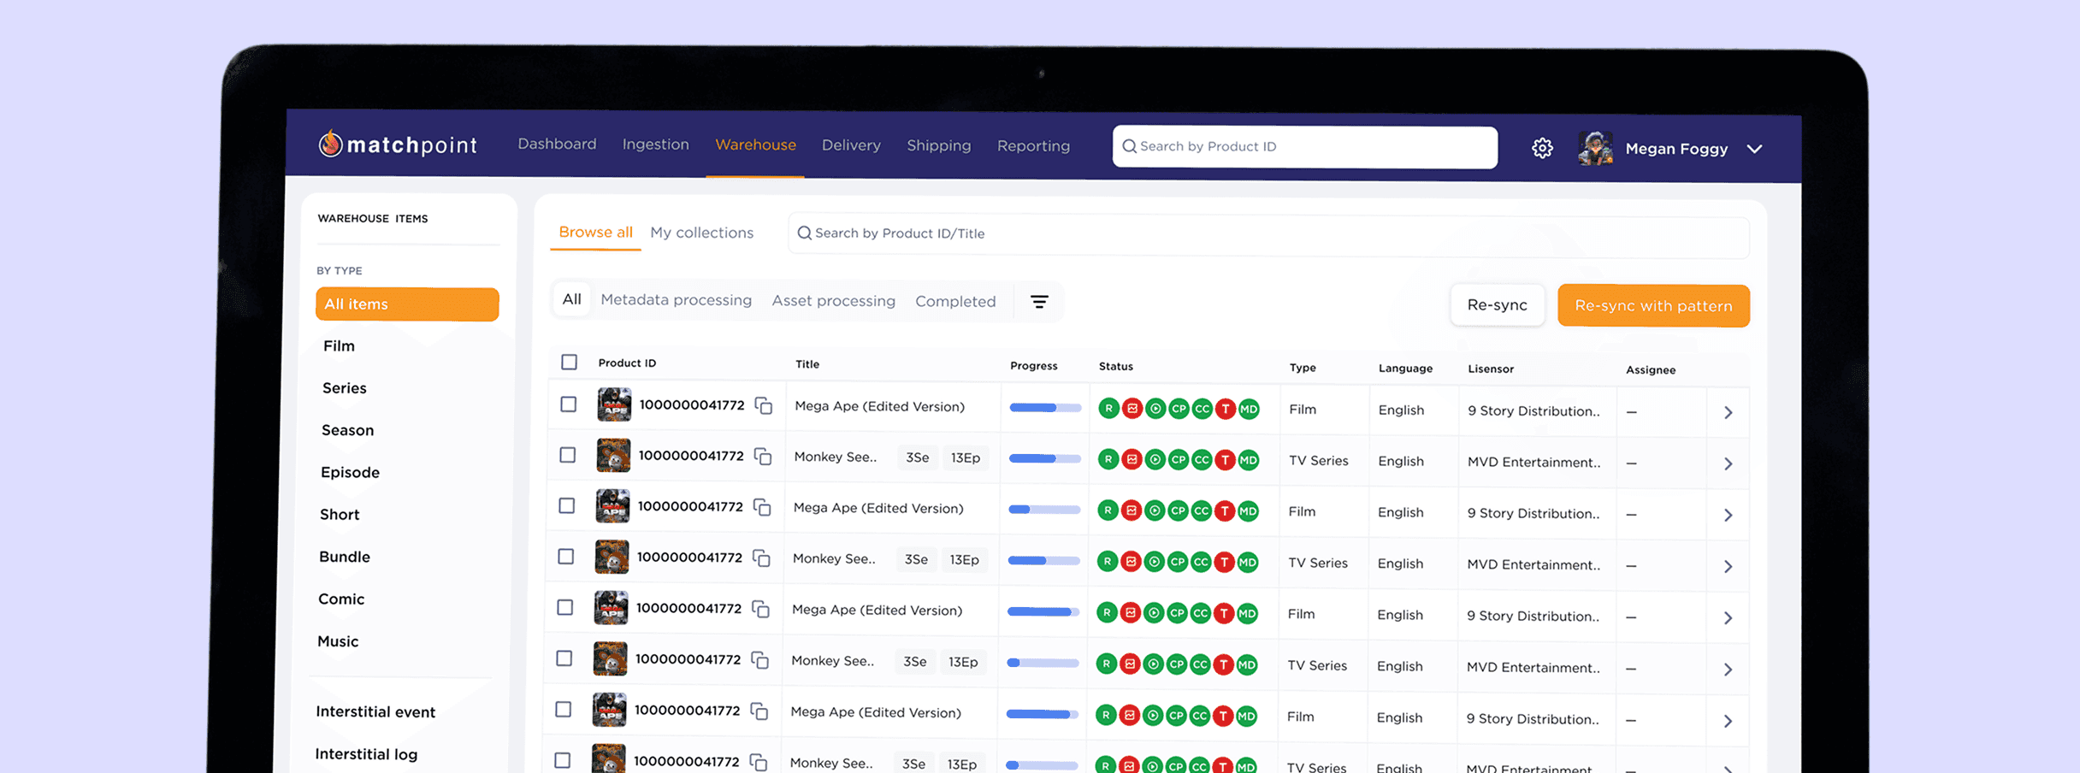Check the third row Mega Ape checkbox
Viewport: 2080px width, 773px height.
point(566,505)
